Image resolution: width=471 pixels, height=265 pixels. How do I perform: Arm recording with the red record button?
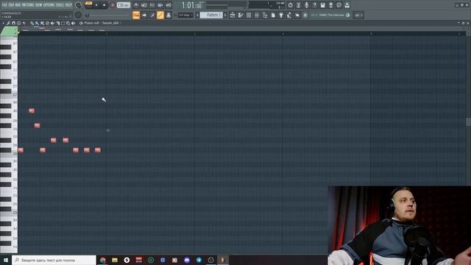pyautogui.click(x=113, y=5)
